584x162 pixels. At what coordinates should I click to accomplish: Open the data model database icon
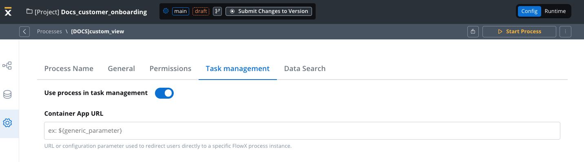[7, 95]
